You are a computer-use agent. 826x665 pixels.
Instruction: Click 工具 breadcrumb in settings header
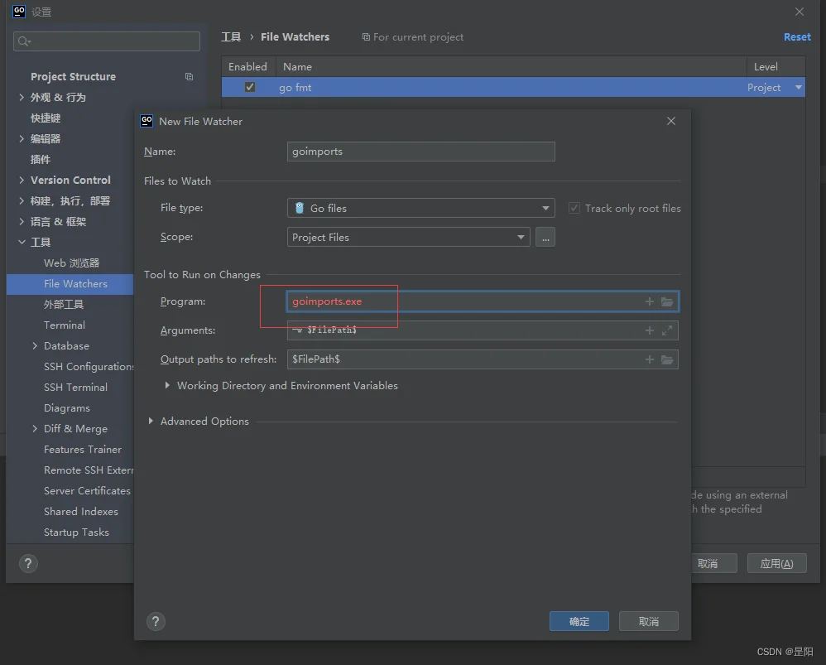click(231, 37)
